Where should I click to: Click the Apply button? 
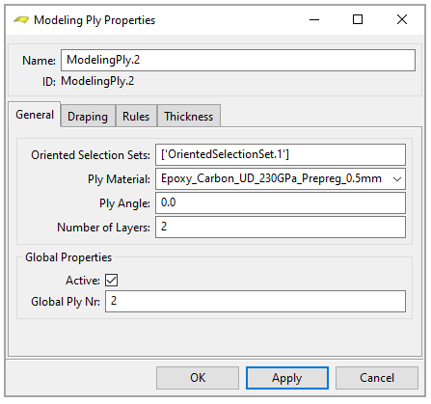click(x=287, y=378)
